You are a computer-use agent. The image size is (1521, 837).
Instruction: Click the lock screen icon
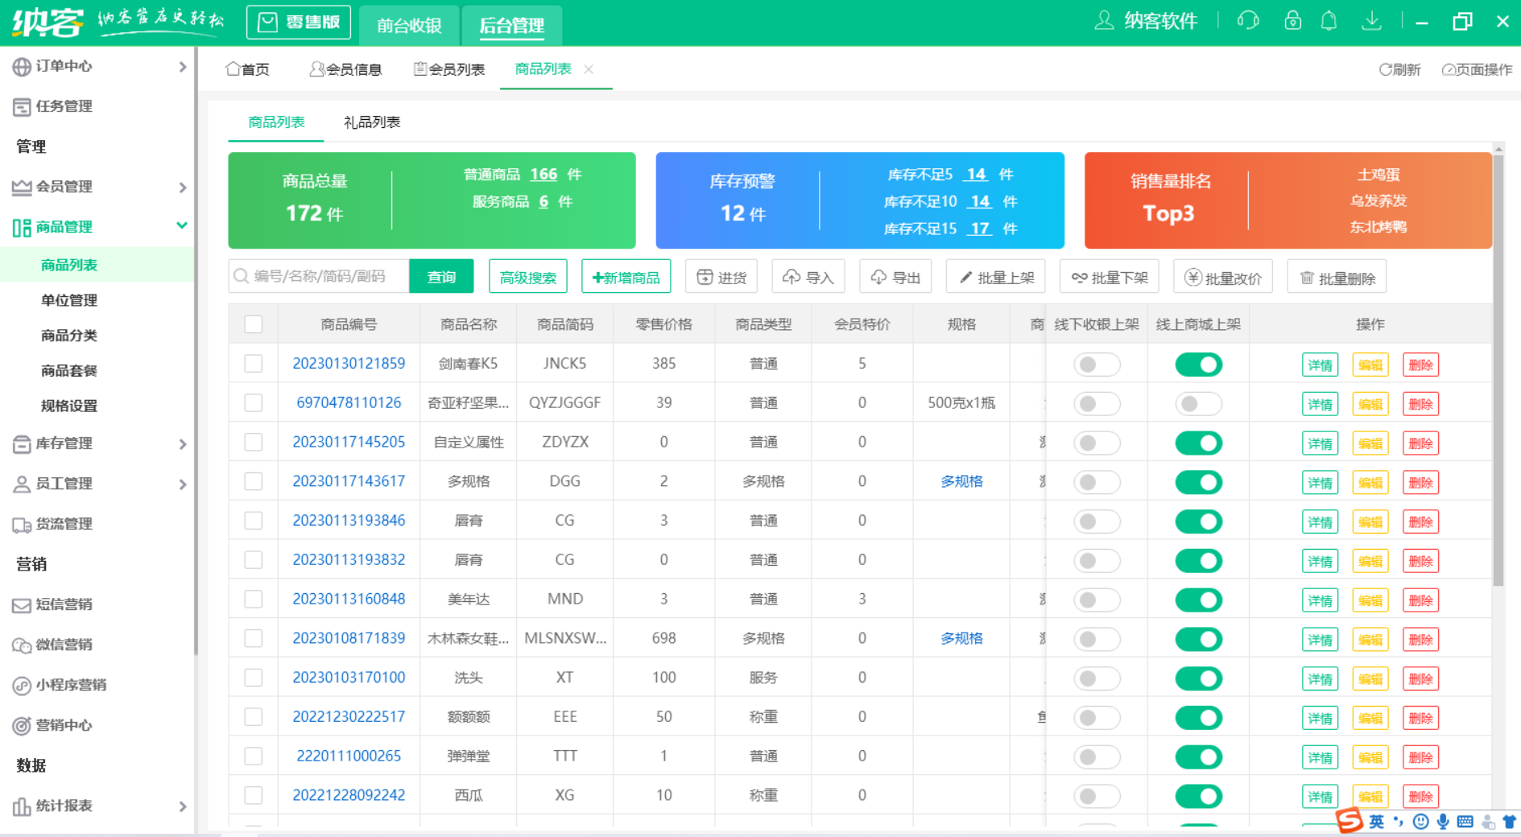tap(1292, 20)
